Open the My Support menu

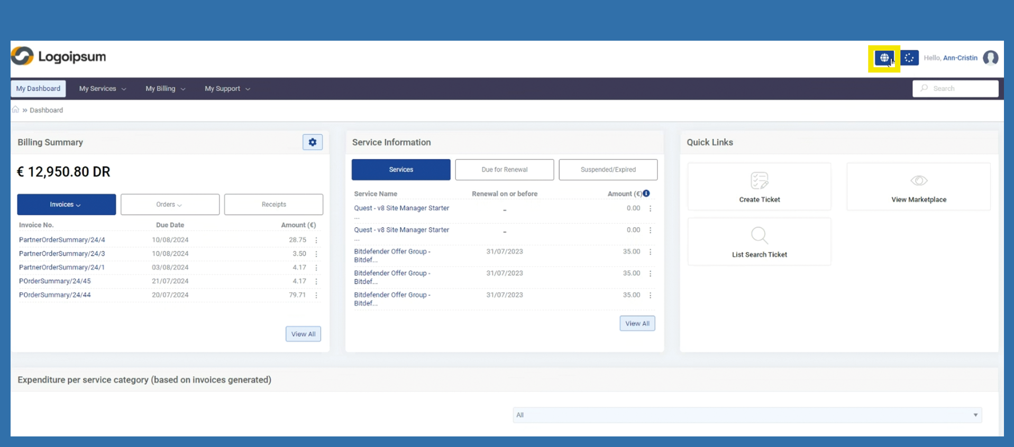point(227,89)
